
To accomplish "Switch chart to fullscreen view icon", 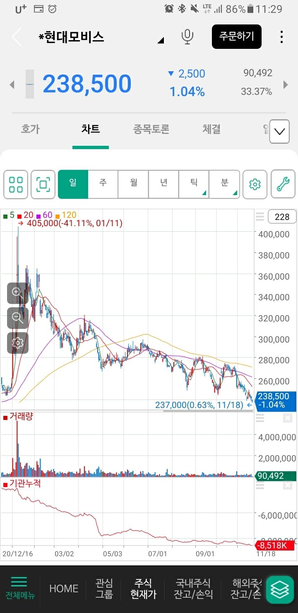I will [43, 184].
